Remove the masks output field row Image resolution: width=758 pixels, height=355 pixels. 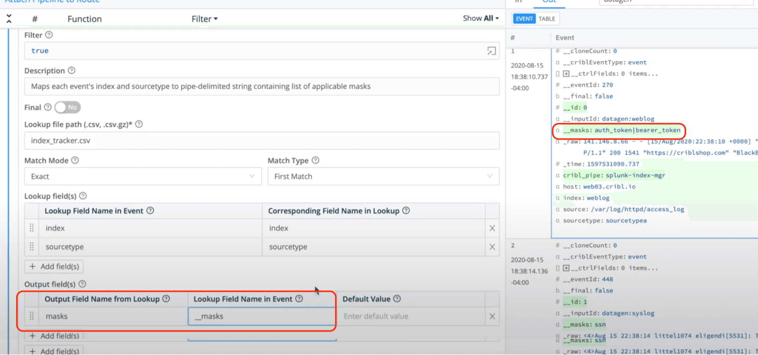click(492, 316)
